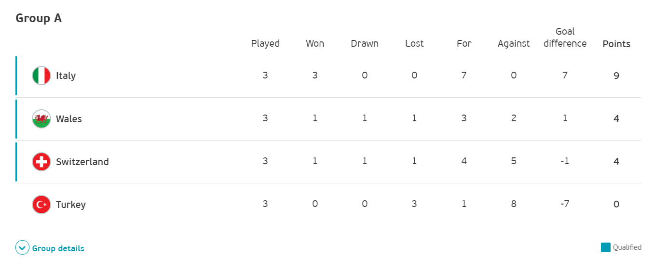
Task: Click the Points column header
Action: point(616,44)
